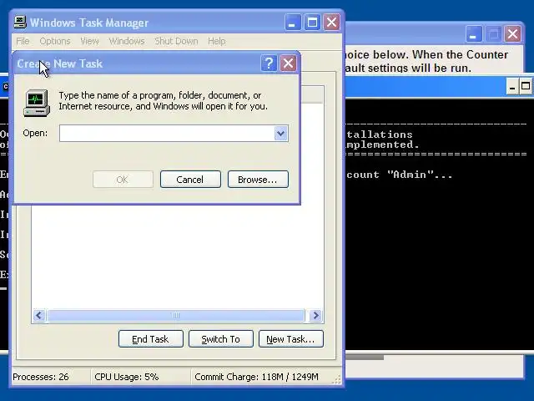The width and height of the screenshot is (534, 401).
Task: Click the right arrow of the horizontal scrollbar
Action: (x=315, y=316)
